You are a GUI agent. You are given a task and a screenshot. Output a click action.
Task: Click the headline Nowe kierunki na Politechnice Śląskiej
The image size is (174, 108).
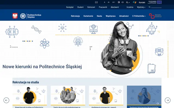click(42, 67)
